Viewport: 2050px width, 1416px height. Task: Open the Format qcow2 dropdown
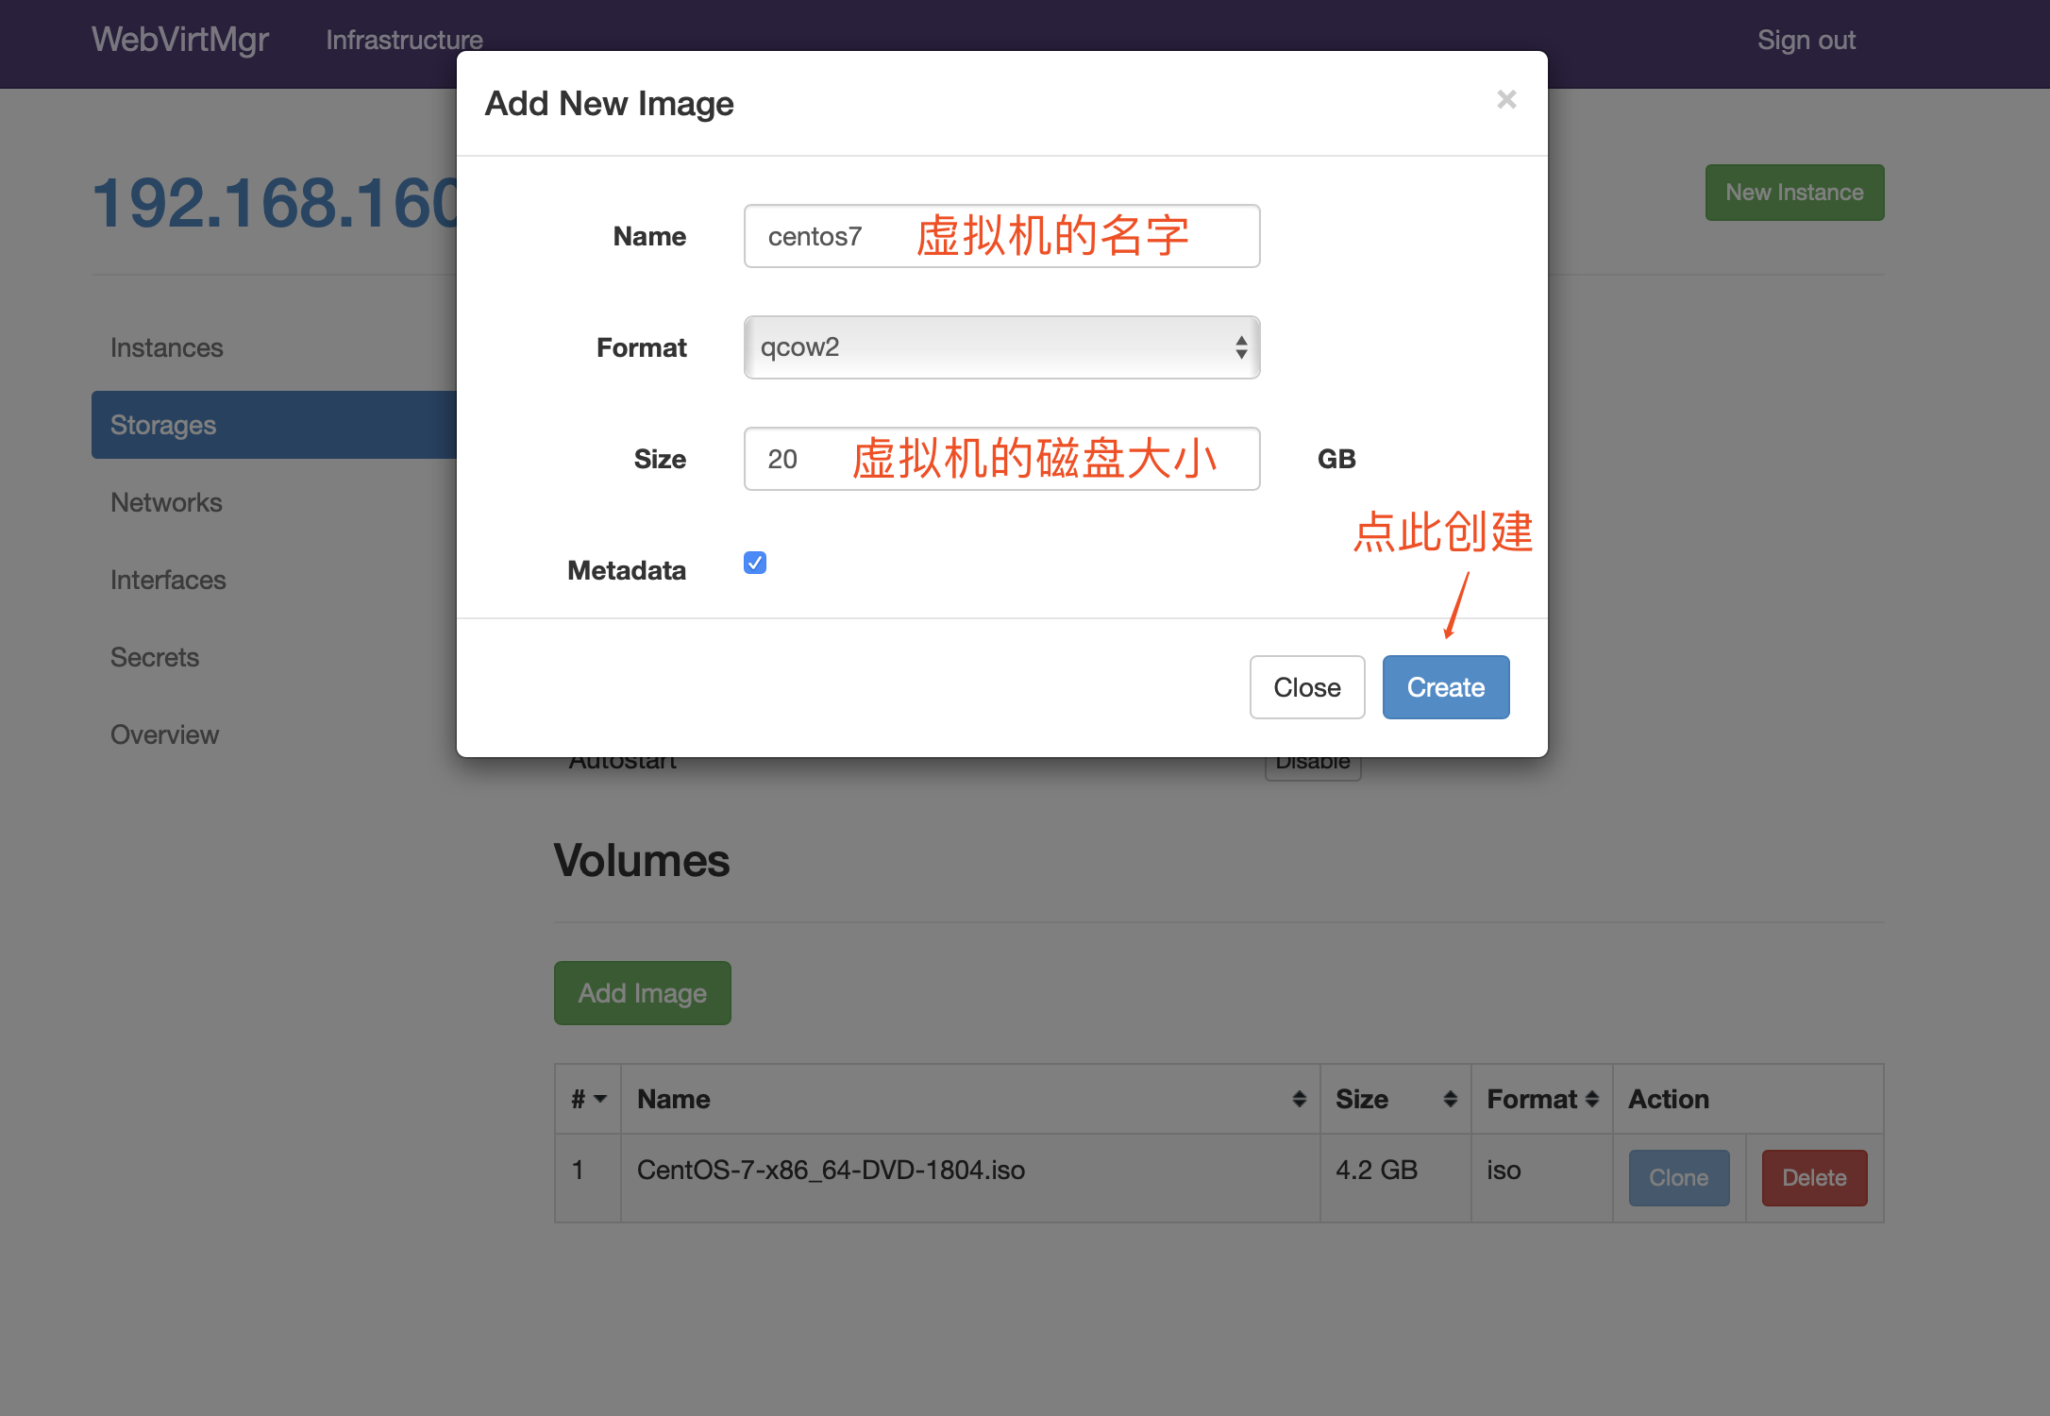1001,347
